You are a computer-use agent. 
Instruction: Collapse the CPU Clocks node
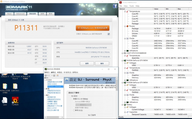(x=125, y=39)
